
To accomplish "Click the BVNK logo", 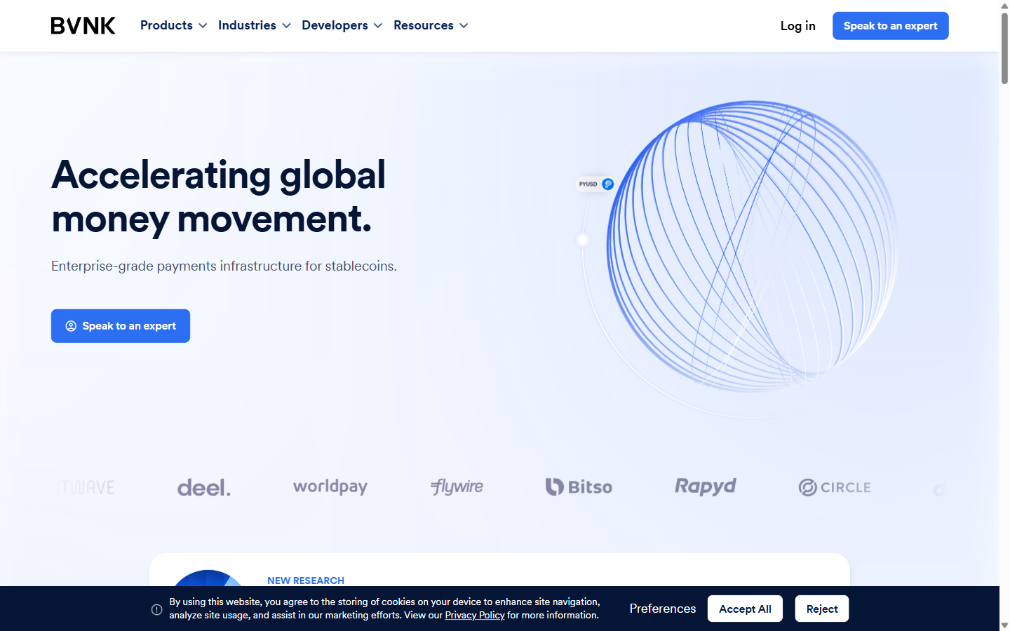I will pyautogui.click(x=82, y=25).
